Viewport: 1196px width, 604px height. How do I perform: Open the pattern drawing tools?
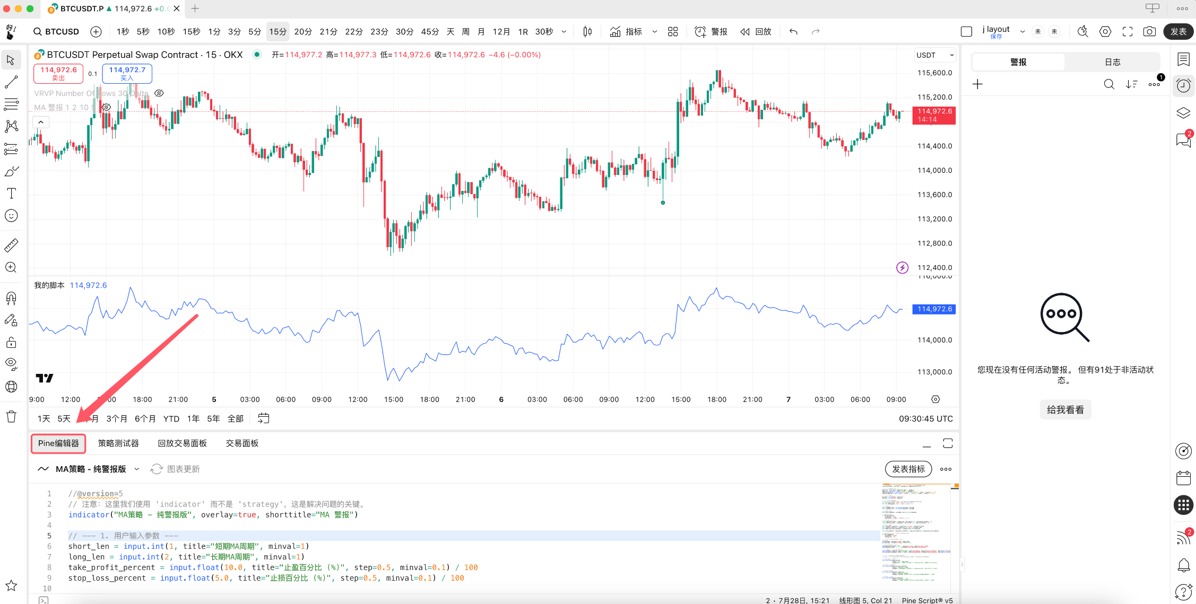[x=11, y=126]
